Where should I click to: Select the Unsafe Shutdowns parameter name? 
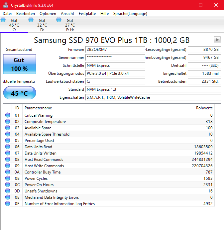41,191
